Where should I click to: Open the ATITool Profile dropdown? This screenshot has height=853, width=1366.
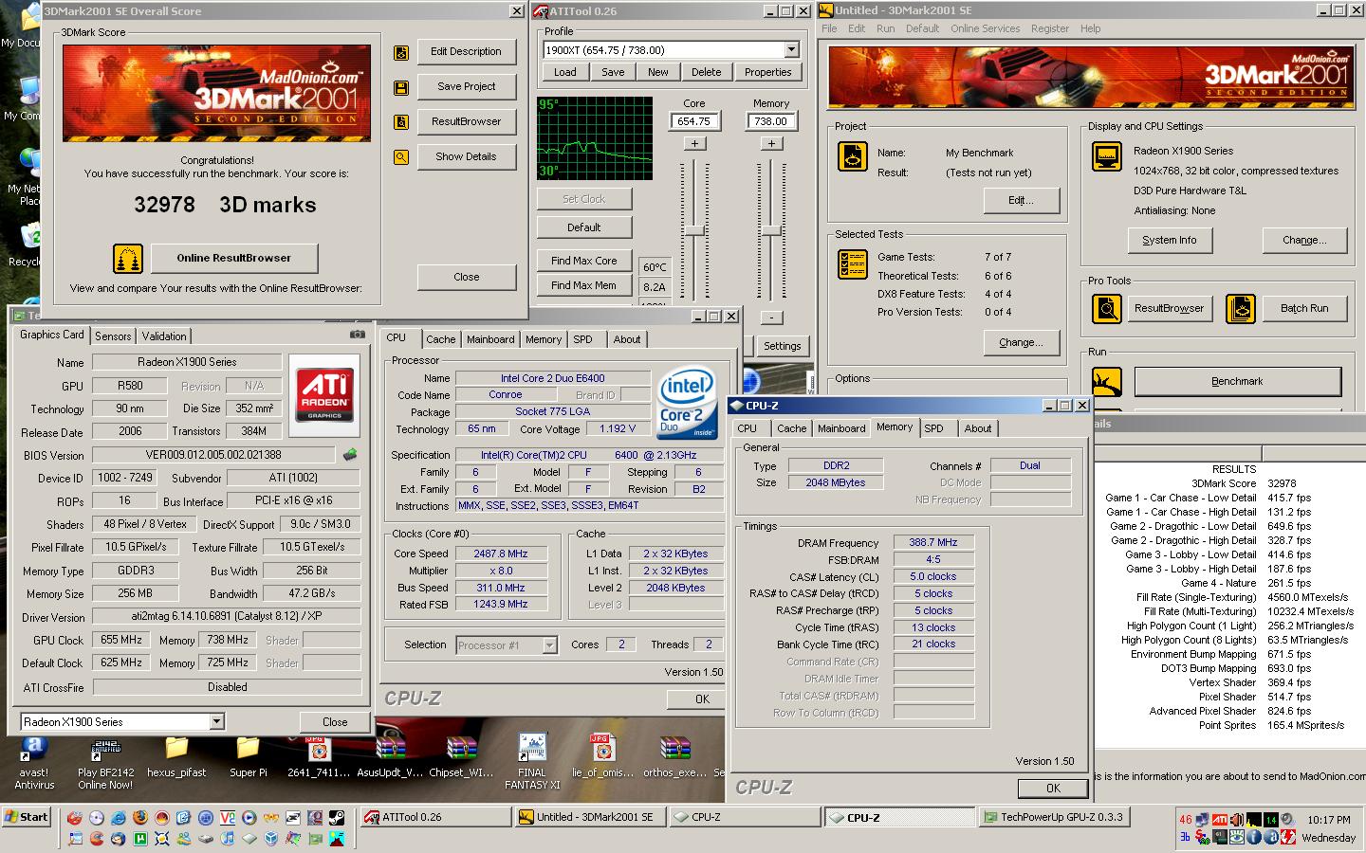tap(791, 50)
